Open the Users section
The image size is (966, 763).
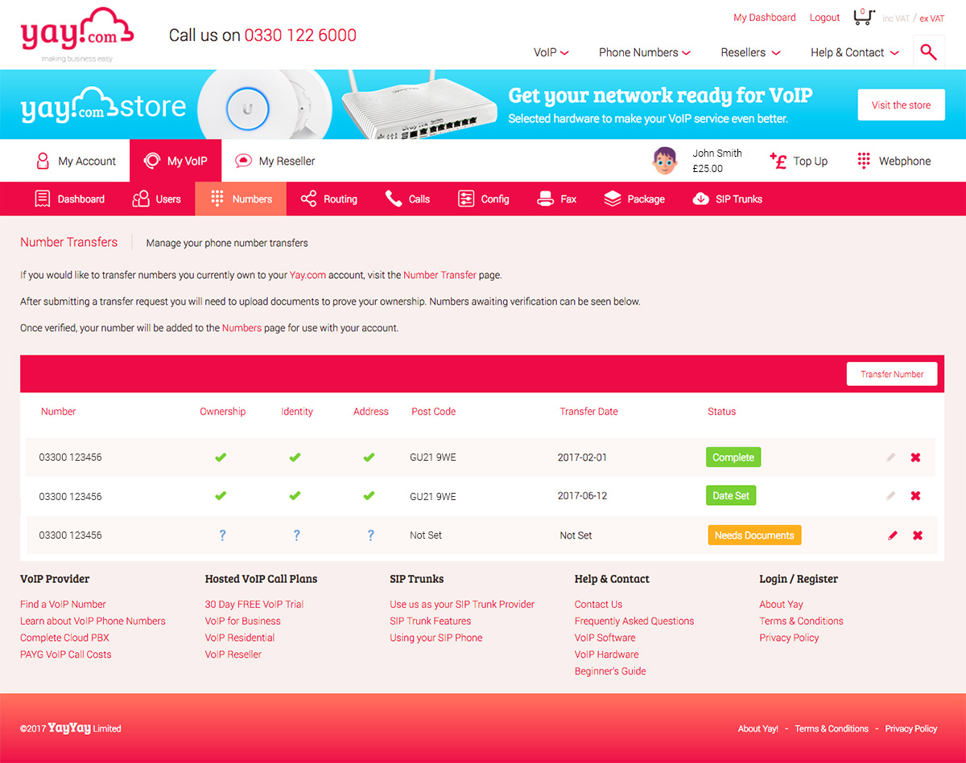pos(156,199)
